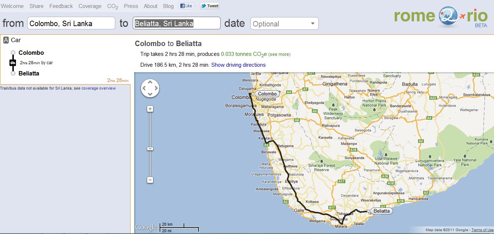Select the Beliatta stop radio marker
494x234 pixels.
point(13,73)
